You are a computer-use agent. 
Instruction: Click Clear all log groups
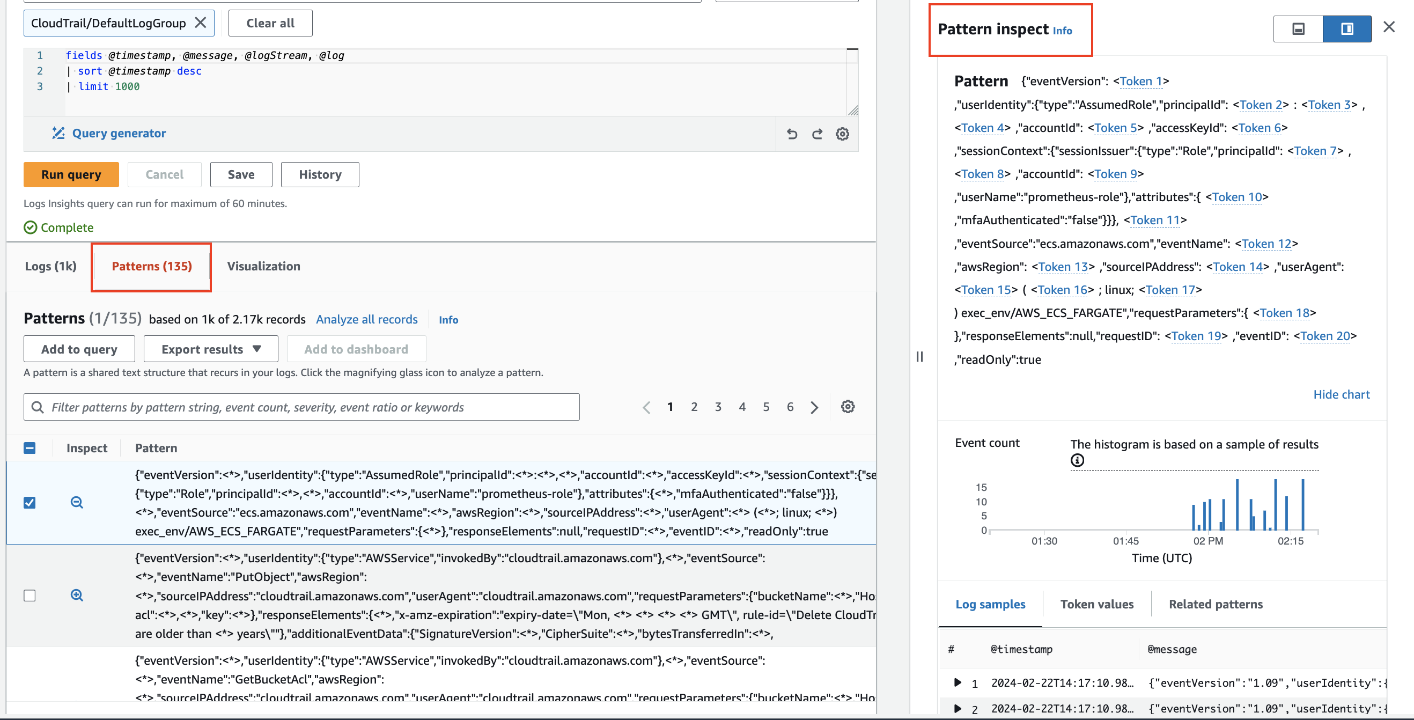(x=270, y=23)
